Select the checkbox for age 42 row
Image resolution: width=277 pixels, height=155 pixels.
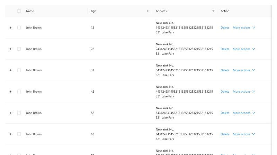tap(19, 92)
